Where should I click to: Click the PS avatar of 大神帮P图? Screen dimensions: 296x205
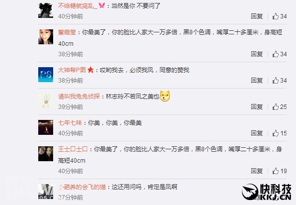point(46,75)
